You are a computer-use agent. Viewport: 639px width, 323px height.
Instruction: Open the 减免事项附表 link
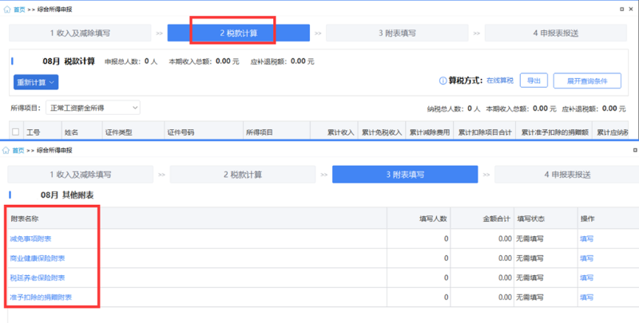(x=31, y=238)
